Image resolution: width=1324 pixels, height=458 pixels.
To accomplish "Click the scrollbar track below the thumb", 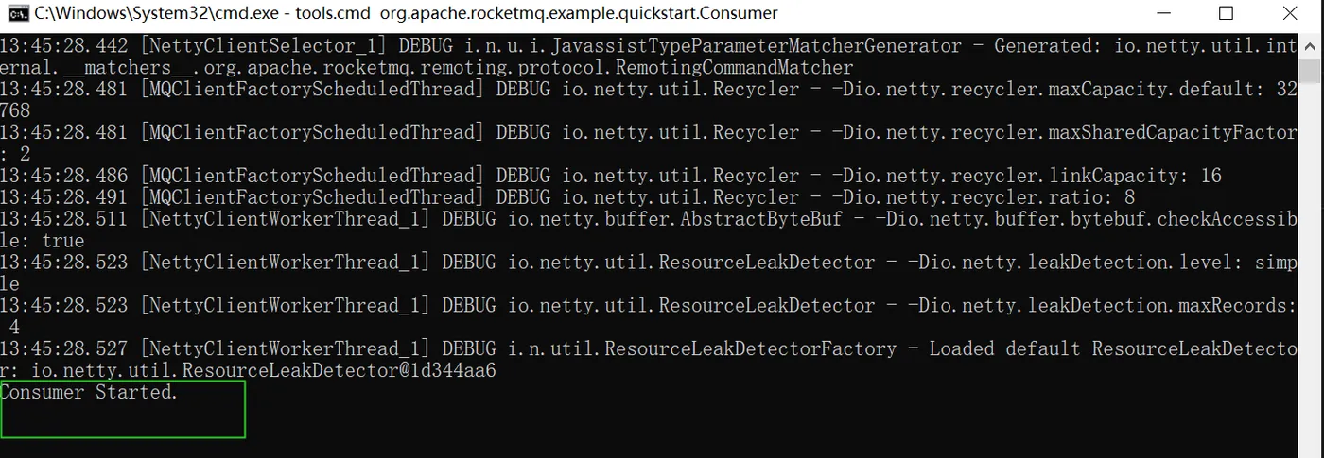I will click(x=1310, y=283).
